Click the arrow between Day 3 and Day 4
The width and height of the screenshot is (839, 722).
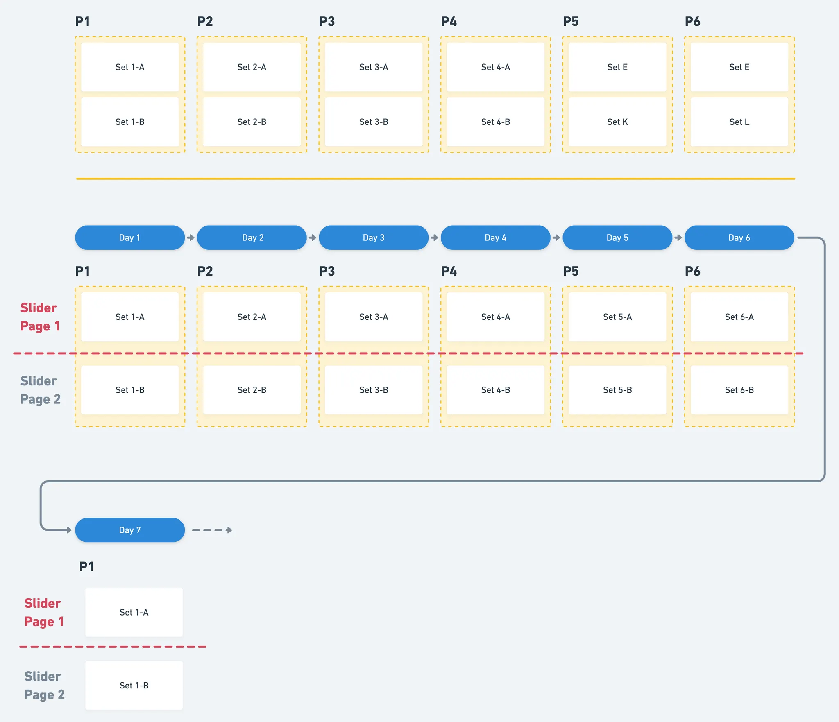point(434,238)
